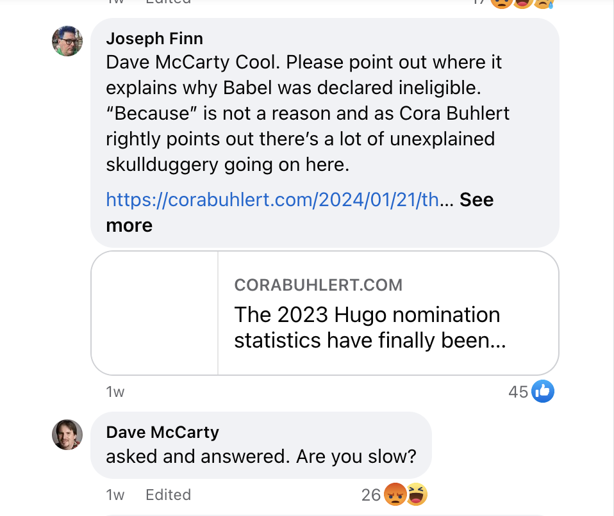View edit history via Edited under Dave's reply
Image resolution: width=614 pixels, height=516 pixels.
[168, 495]
